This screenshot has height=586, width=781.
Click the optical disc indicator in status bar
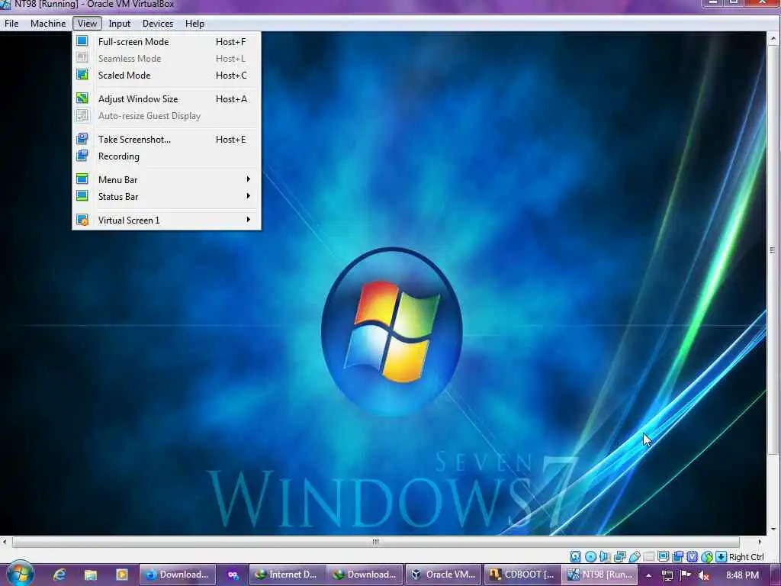[590, 556]
